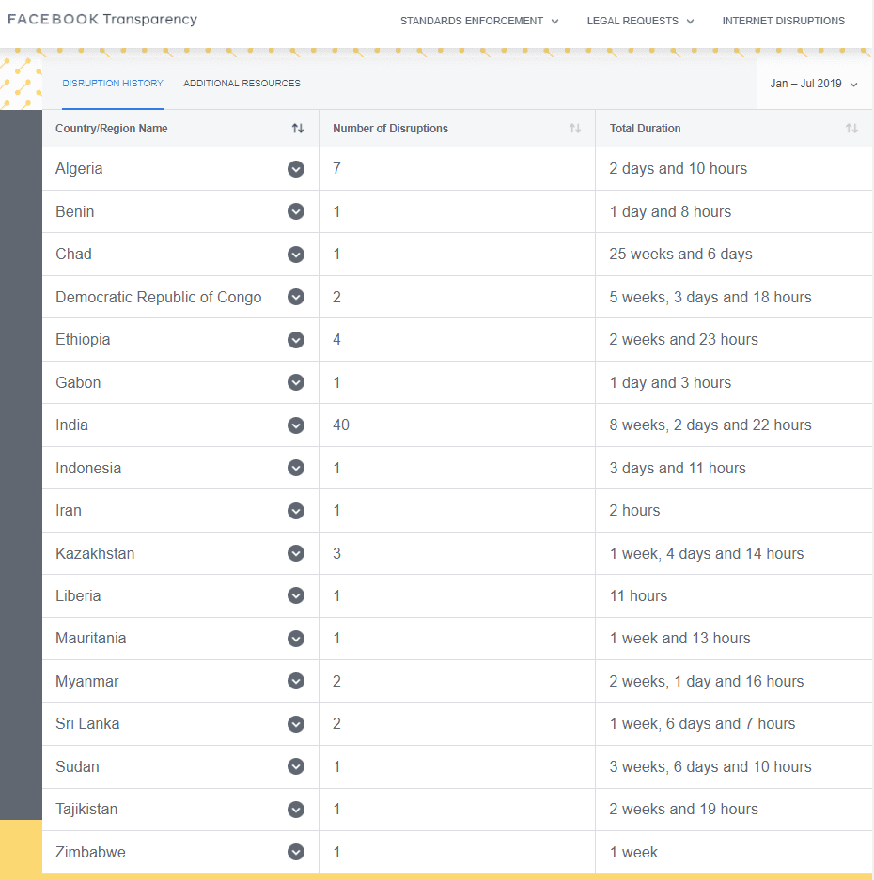The image size is (874, 880).
Task: Expand the Ethiopia row chevron icon
Action: coord(296,340)
